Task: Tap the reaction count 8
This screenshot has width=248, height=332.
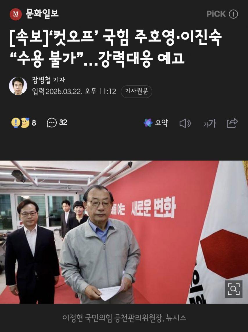Action: pyautogui.click(x=34, y=123)
